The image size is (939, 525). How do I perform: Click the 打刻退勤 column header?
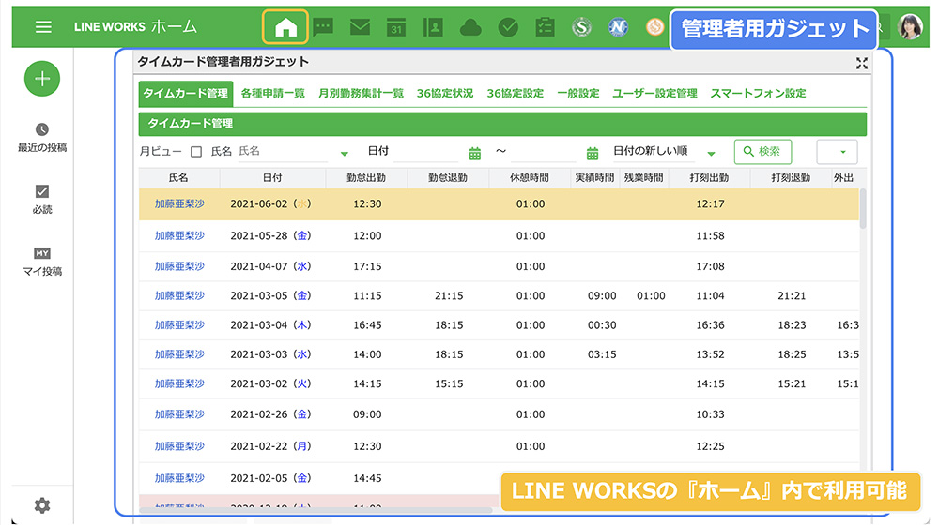click(x=791, y=178)
